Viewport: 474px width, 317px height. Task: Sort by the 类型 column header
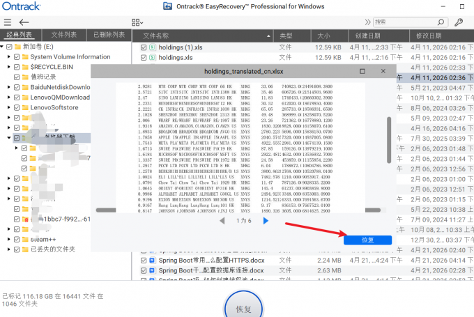point(292,36)
